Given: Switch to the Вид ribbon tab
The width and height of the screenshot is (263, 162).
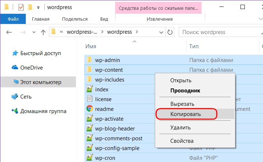Looking at the screenshot, I should (104, 19).
